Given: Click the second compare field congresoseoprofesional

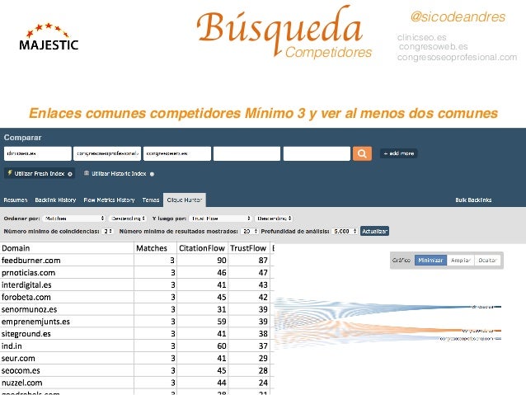Looking at the screenshot, I should pos(107,153).
